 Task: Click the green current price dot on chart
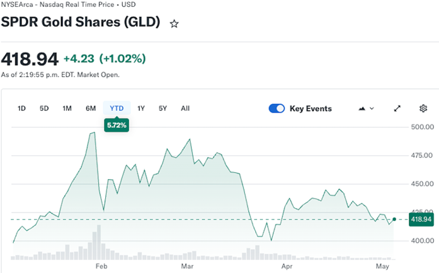(394, 219)
